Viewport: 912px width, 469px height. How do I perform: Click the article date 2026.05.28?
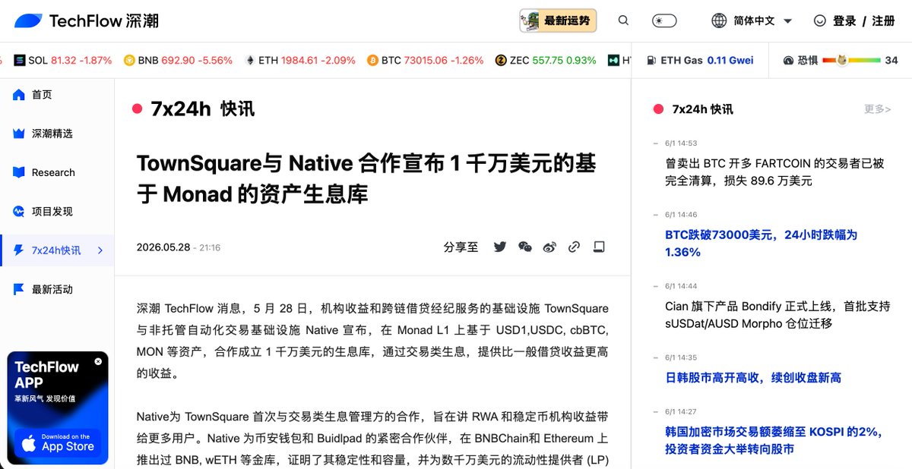click(x=163, y=247)
